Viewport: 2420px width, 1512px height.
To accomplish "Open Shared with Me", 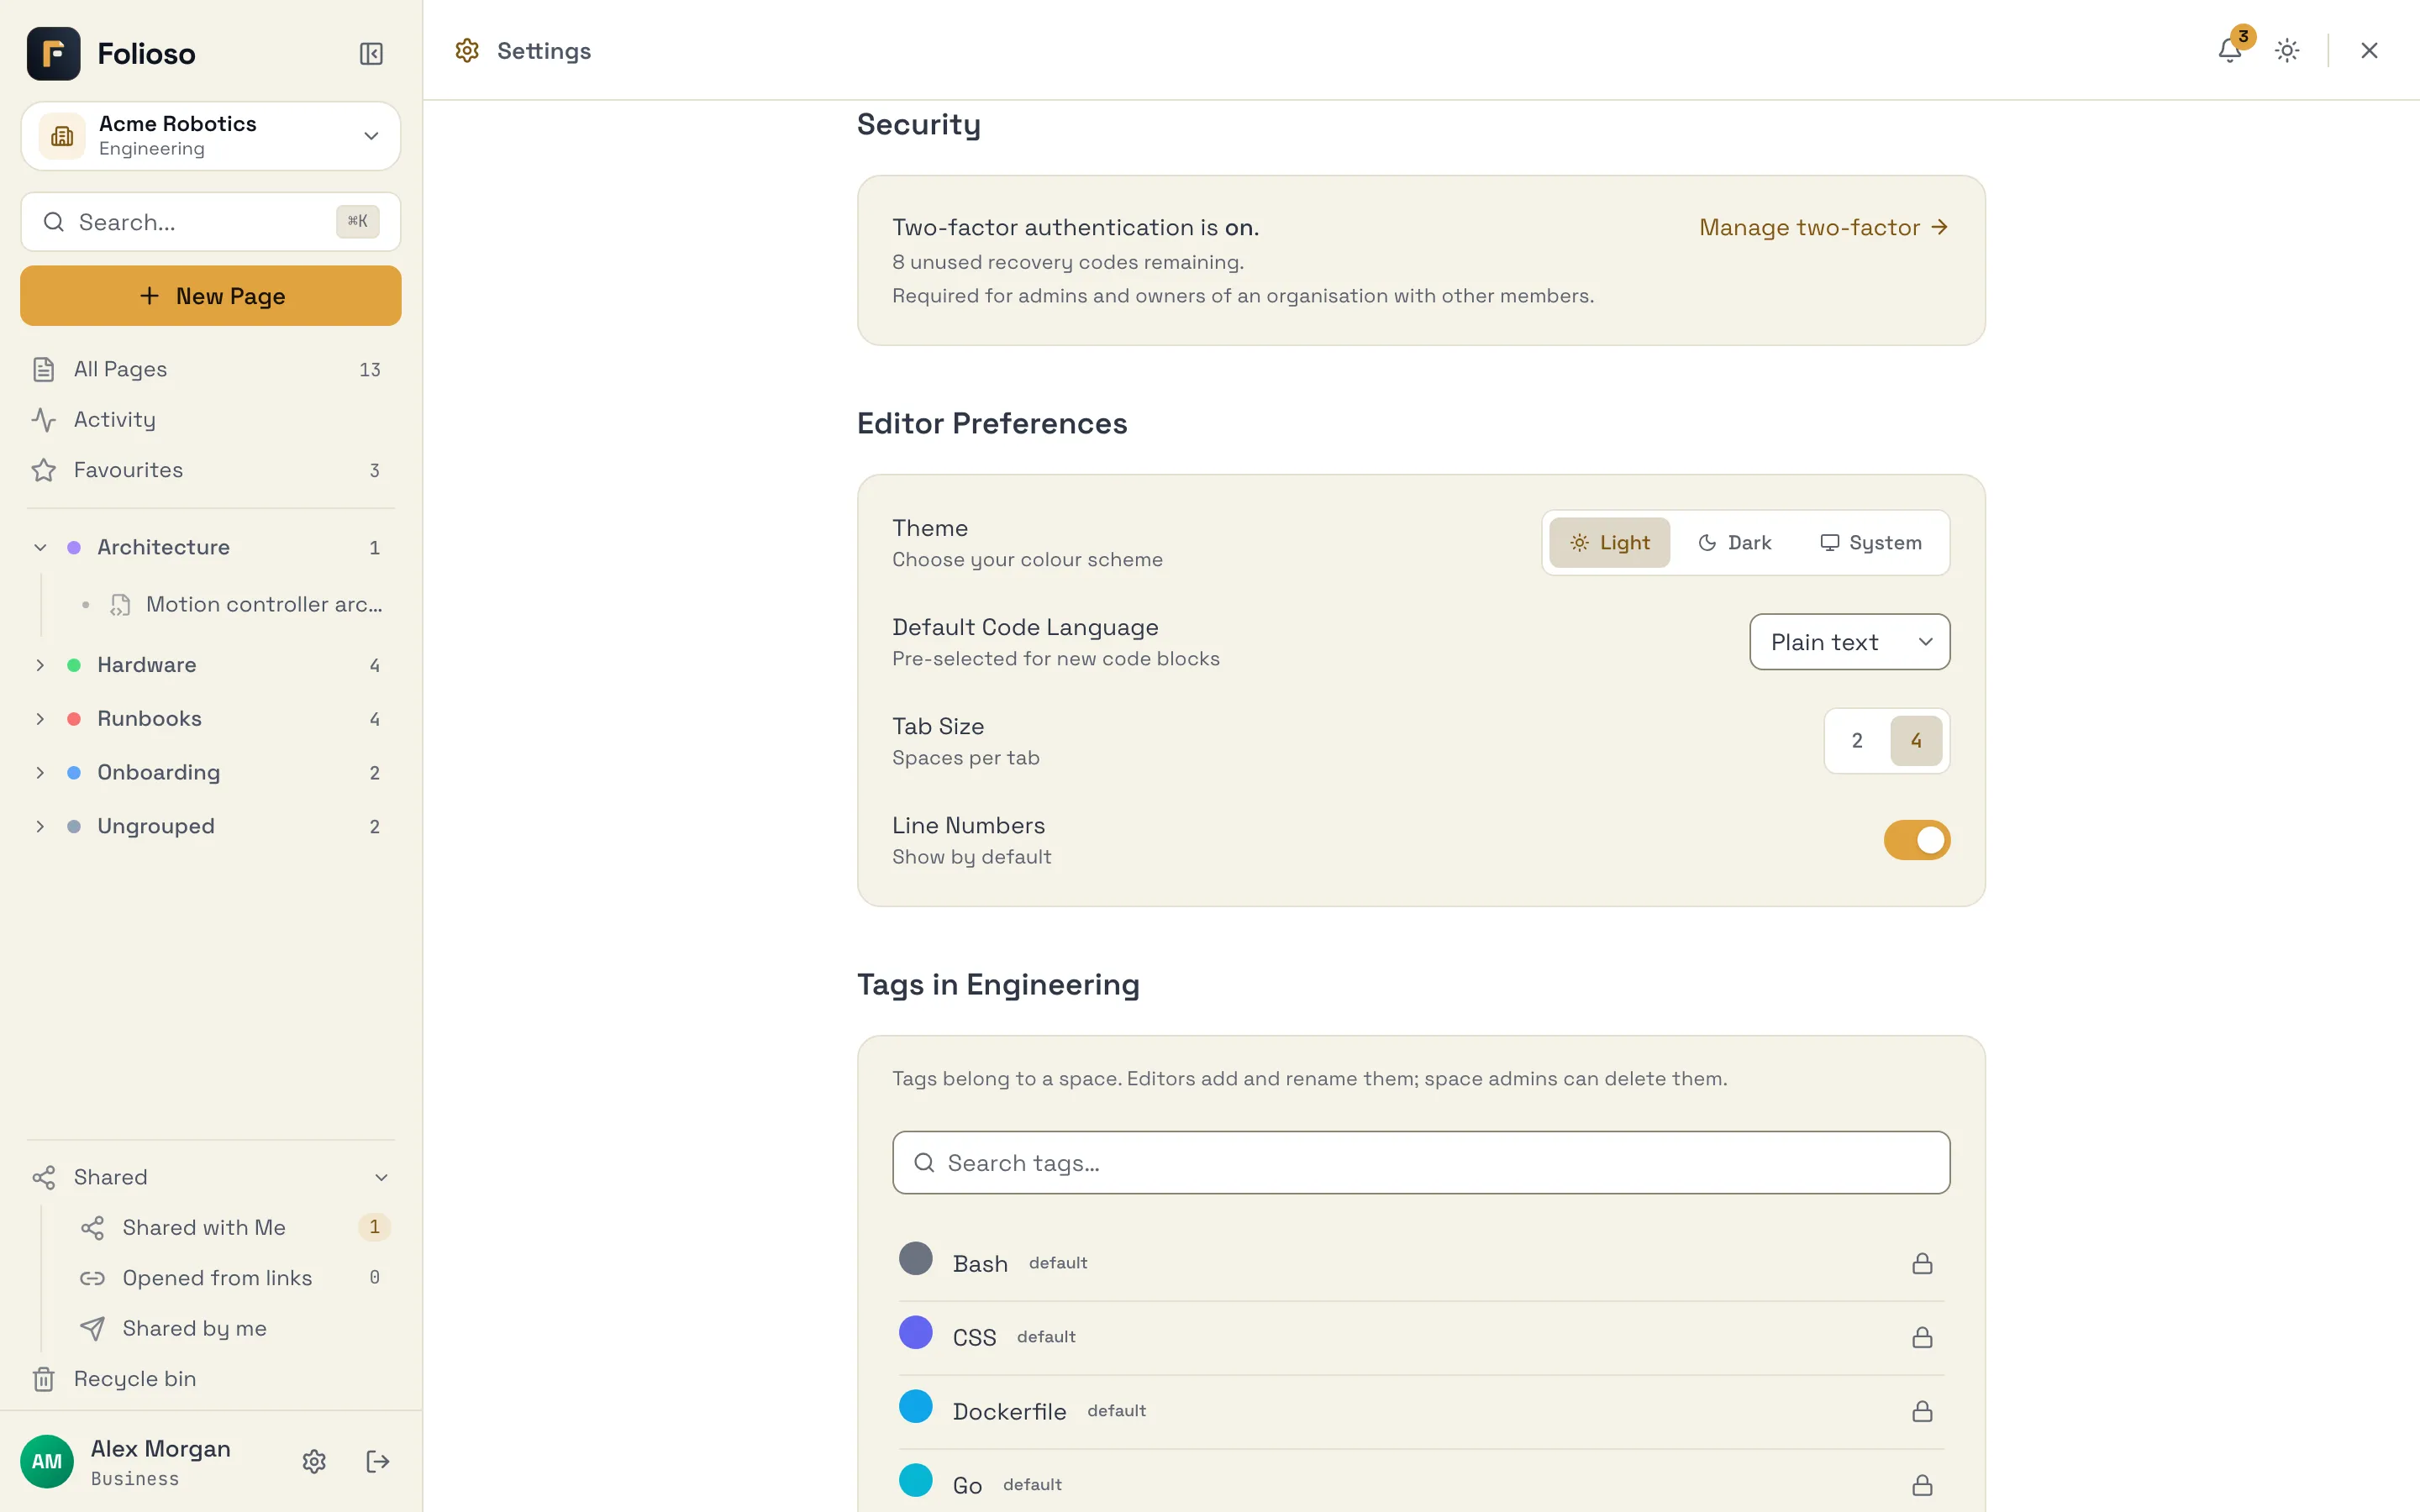I will (x=234, y=1227).
